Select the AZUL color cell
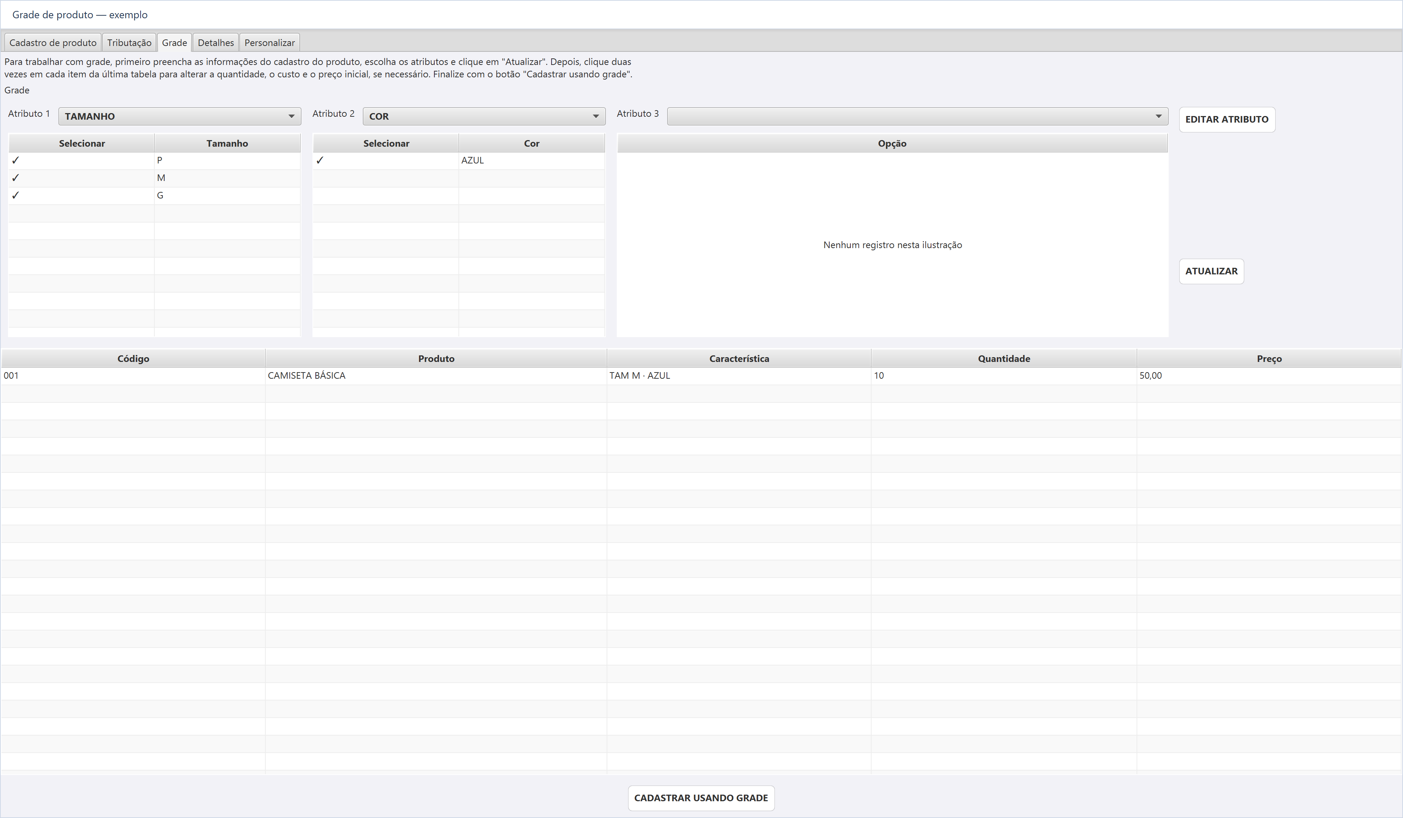Image resolution: width=1403 pixels, height=818 pixels. click(532, 160)
